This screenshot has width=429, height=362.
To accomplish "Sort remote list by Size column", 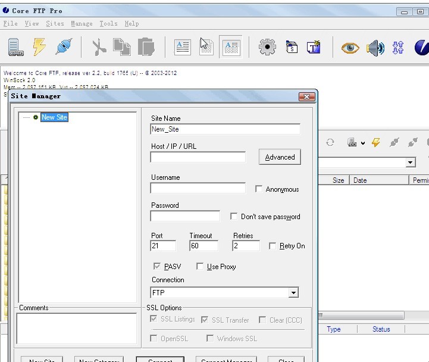I will tap(334, 180).
